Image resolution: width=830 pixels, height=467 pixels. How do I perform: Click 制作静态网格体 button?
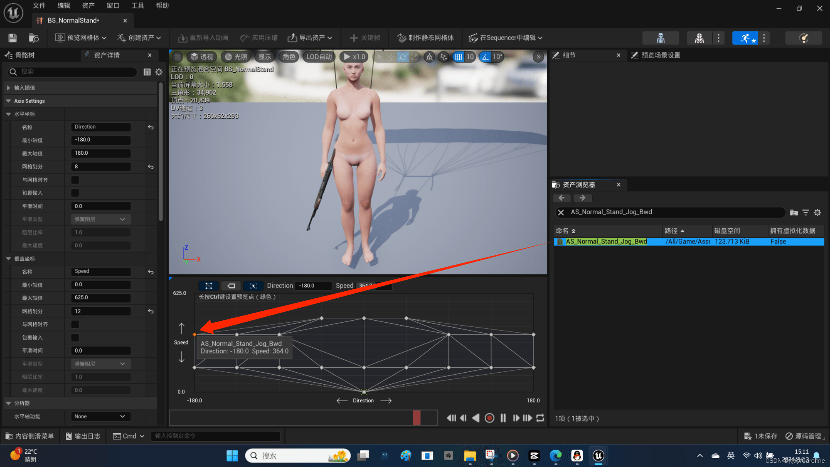425,38
